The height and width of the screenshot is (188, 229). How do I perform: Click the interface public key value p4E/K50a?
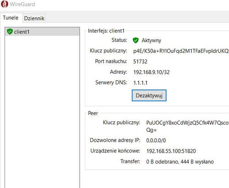click(181, 51)
